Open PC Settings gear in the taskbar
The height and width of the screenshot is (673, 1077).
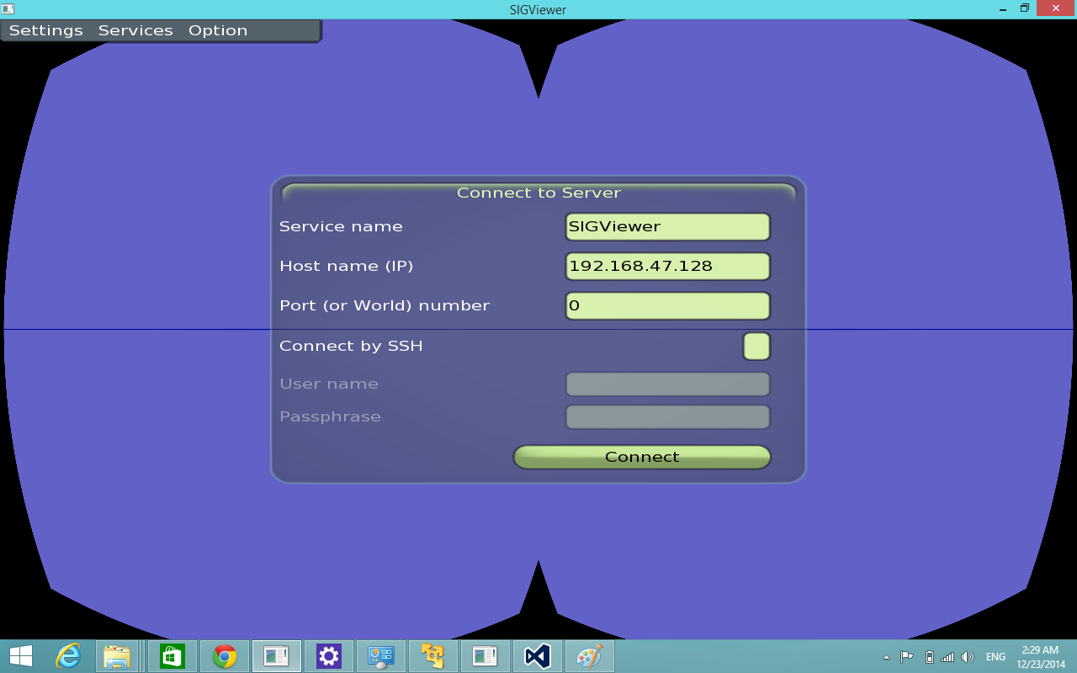(328, 656)
